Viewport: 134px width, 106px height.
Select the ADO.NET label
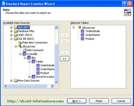(23, 27)
